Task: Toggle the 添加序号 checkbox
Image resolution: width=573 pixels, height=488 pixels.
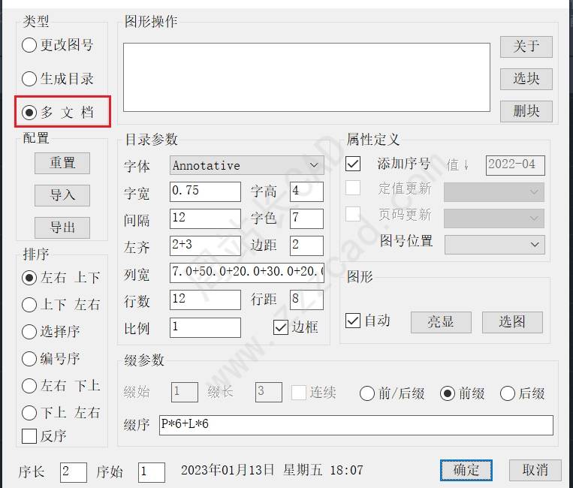Action: (x=353, y=164)
